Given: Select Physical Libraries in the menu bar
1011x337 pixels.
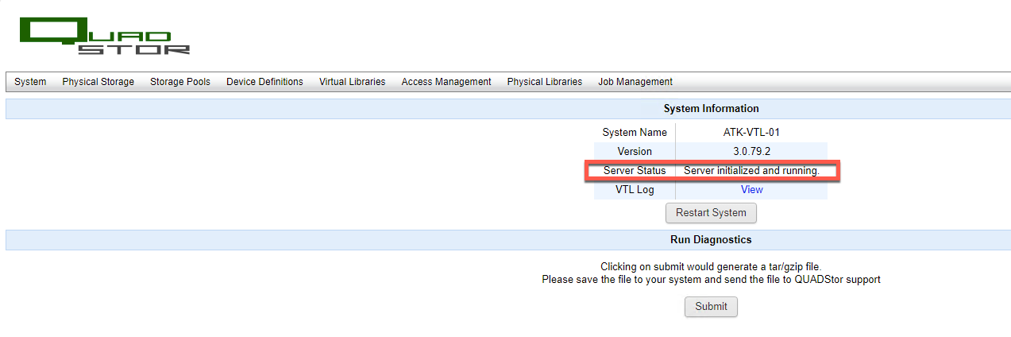Looking at the screenshot, I should point(545,82).
